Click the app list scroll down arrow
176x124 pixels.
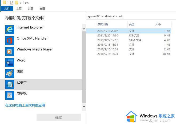(x=84, y=106)
